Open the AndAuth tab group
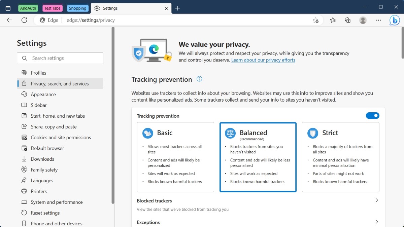The width and height of the screenshot is (404, 227). click(28, 8)
